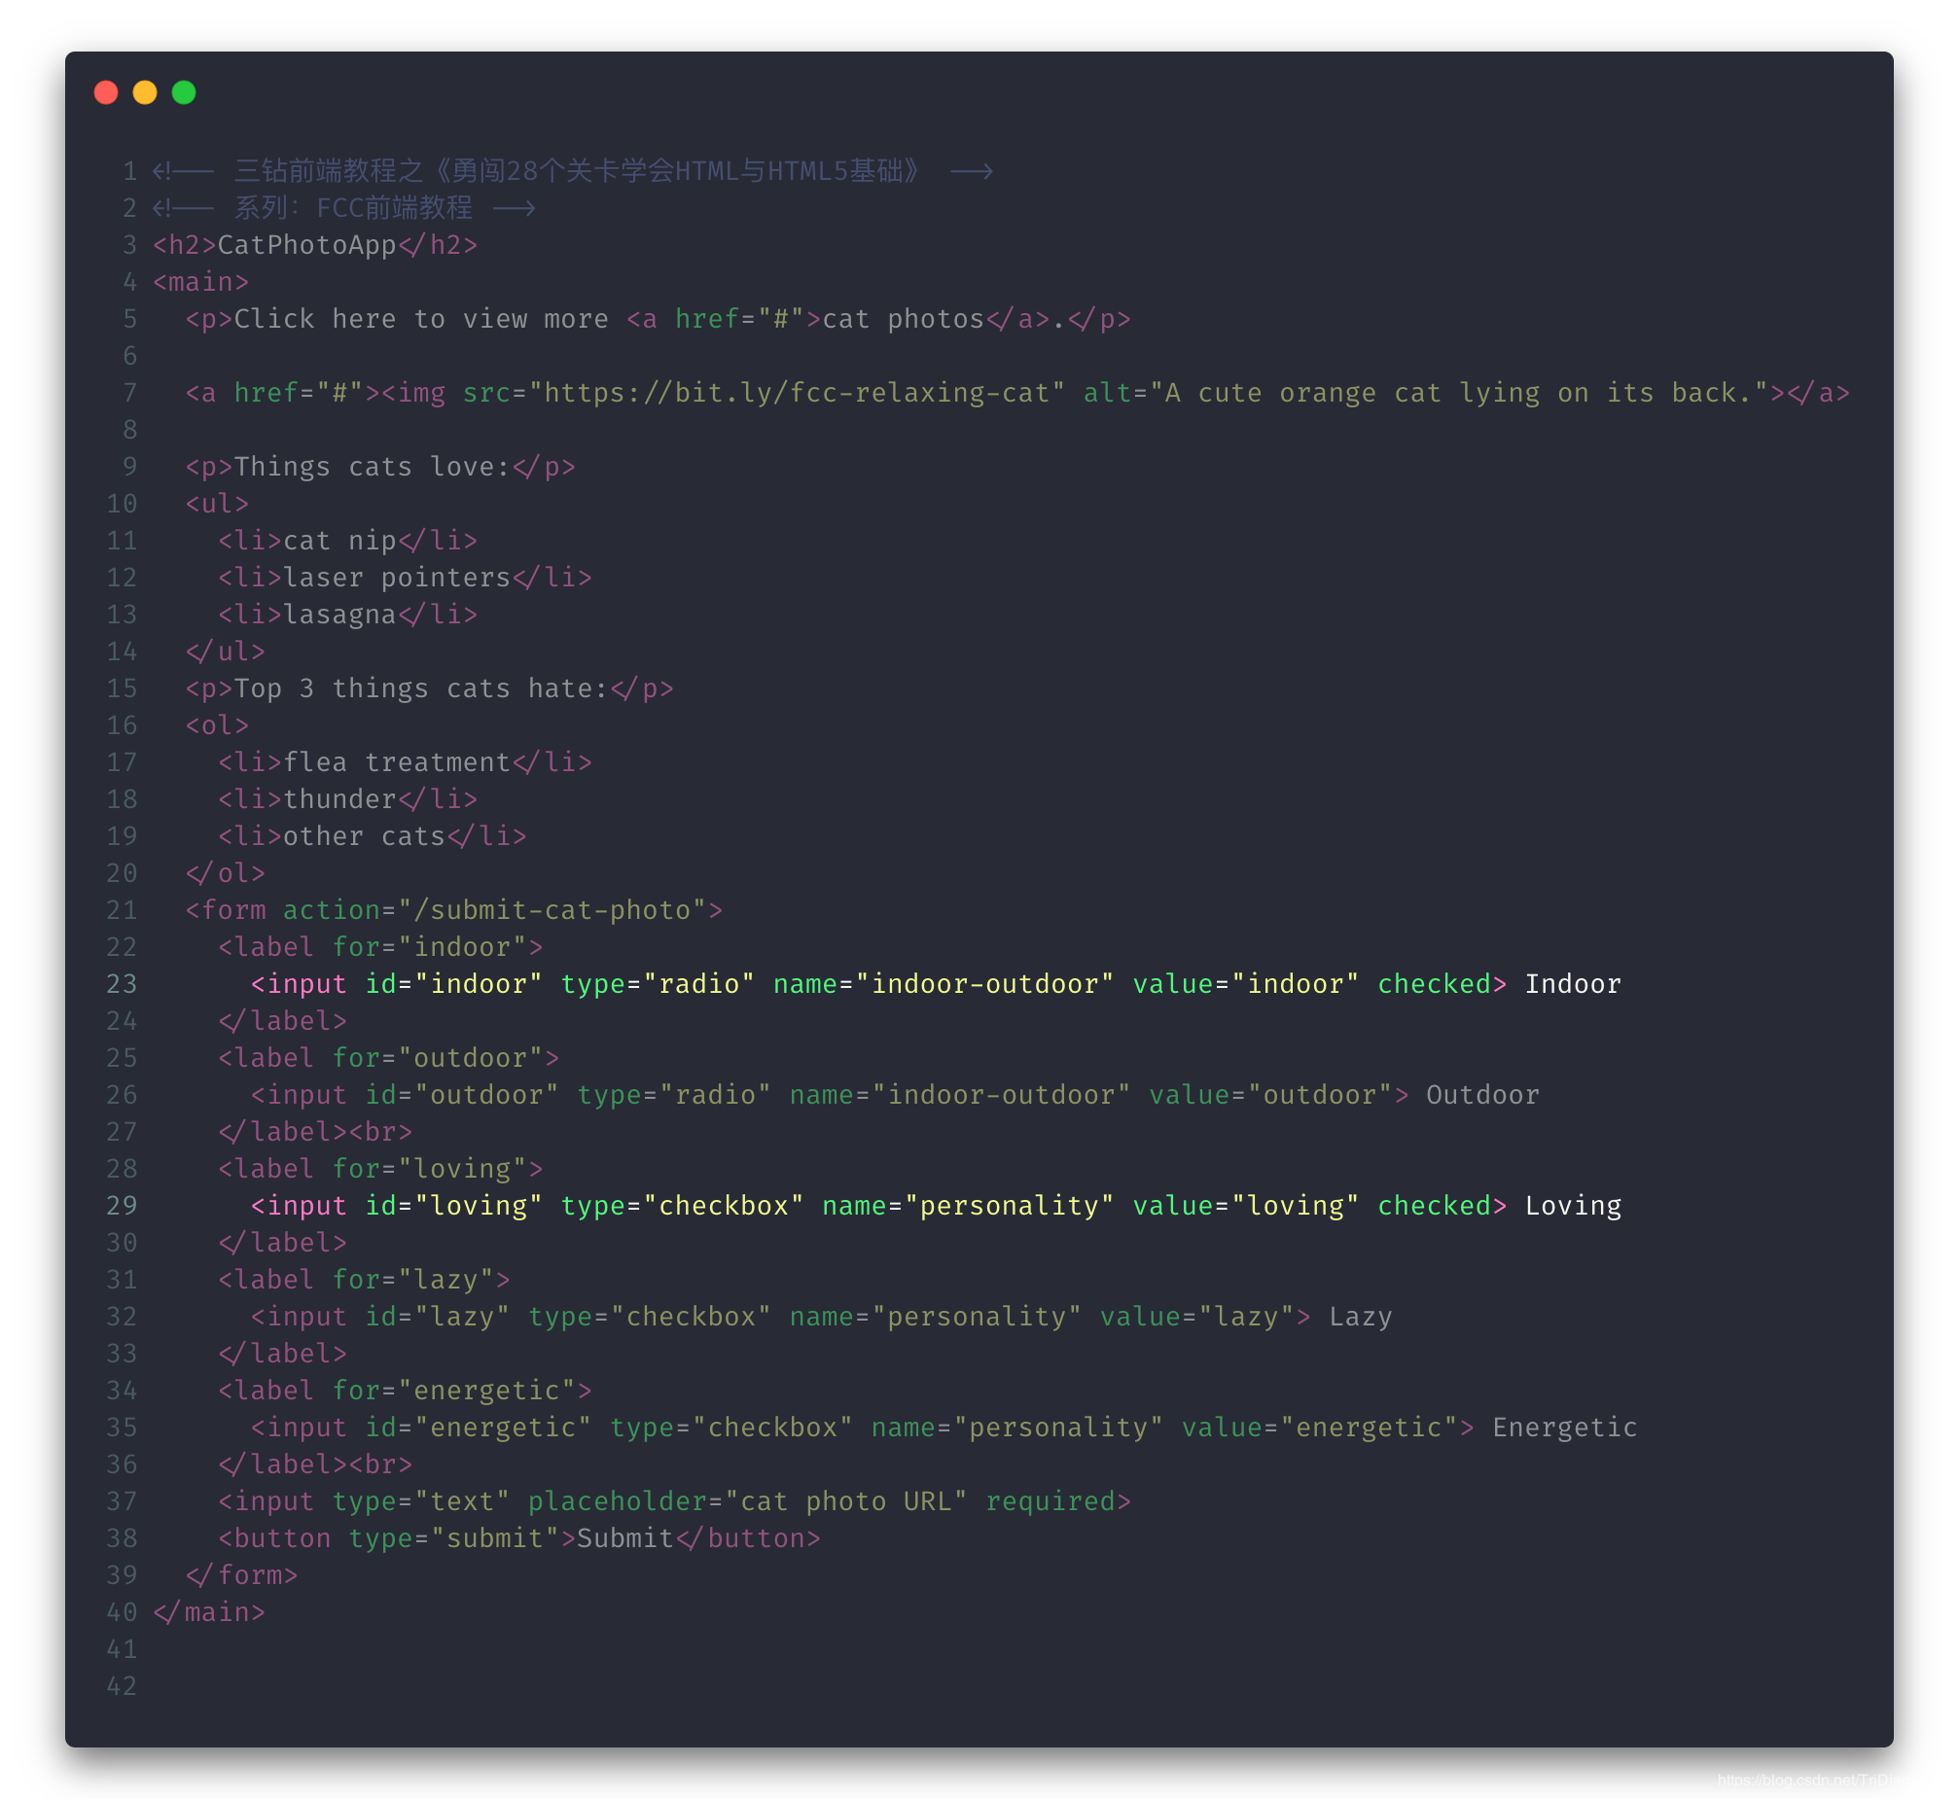Click the closing main tag on line 40
This screenshot has height=1799, width=1959.
[x=209, y=1612]
